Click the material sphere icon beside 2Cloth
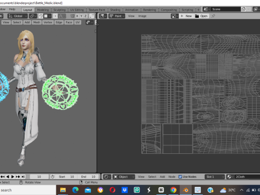Viewport: 260px width, 195px height. (x=230, y=177)
